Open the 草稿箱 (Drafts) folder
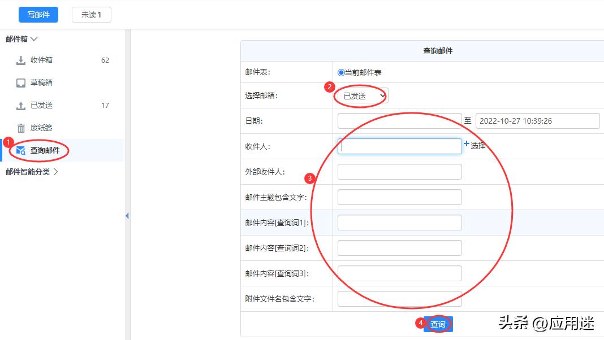Viewport: 604px width, 340px height. [x=42, y=82]
